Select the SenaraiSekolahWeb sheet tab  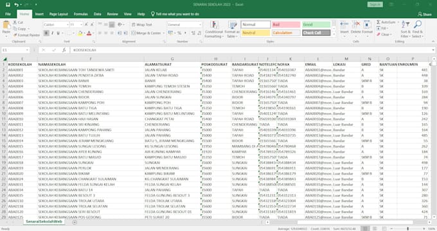click(44, 221)
